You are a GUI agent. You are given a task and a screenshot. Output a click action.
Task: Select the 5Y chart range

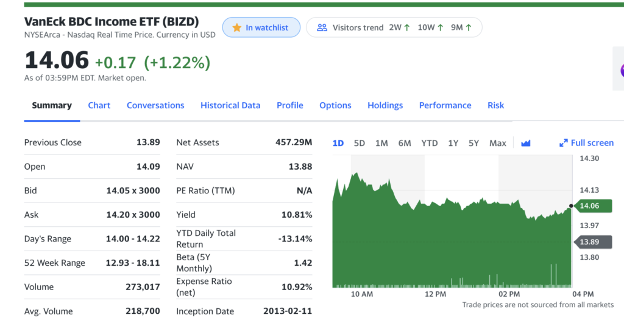point(473,143)
